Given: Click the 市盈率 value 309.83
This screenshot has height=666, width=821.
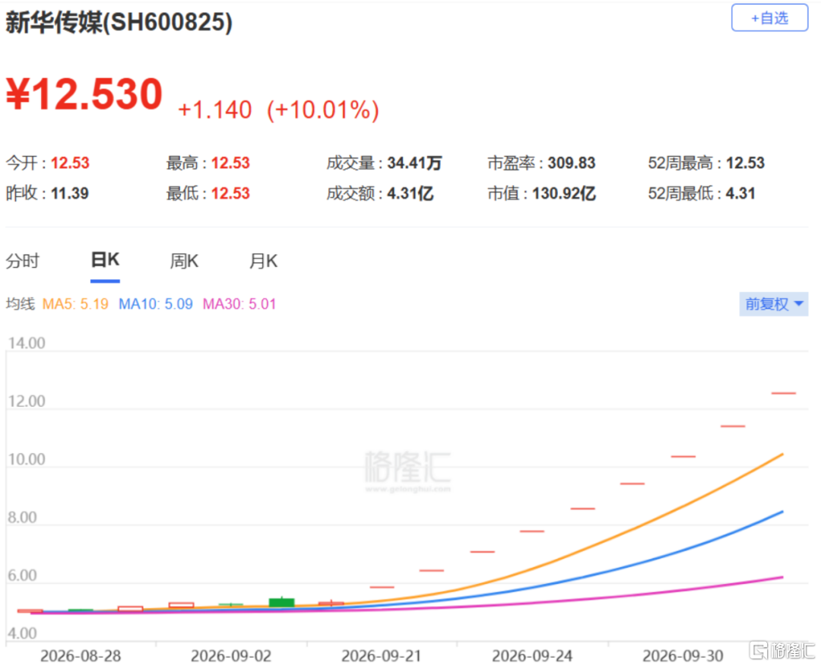Looking at the screenshot, I should [x=572, y=163].
